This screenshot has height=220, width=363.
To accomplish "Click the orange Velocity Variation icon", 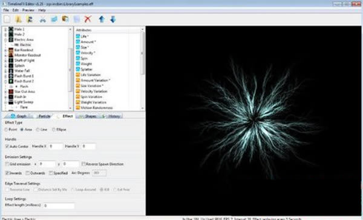I will coord(78,91).
